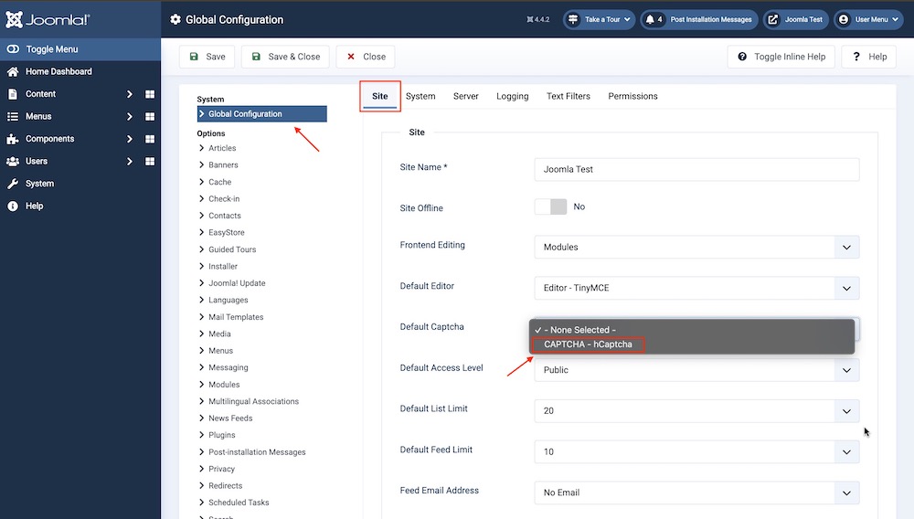Viewport: 914px width, 519px height.
Task: Toggle Inline Help on
Action: 781,57
